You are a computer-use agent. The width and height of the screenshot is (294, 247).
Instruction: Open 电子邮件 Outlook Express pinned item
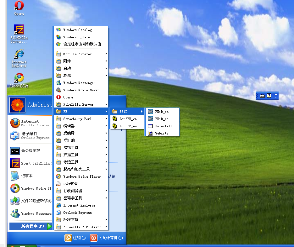point(30,135)
